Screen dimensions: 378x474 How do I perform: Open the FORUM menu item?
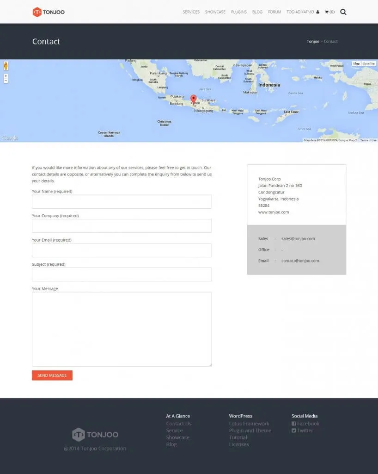pyautogui.click(x=274, y=12)
